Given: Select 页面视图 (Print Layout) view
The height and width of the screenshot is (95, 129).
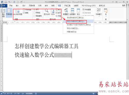Looking at the screenshot, I should coord(9,13).
